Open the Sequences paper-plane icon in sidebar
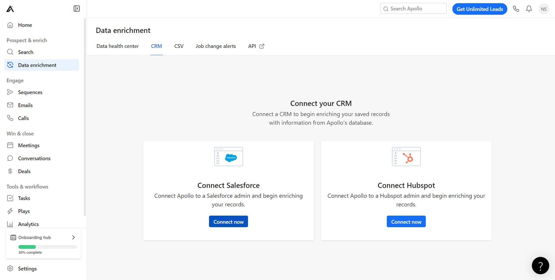This screenshot has height=280, width=555. (10, 92)
